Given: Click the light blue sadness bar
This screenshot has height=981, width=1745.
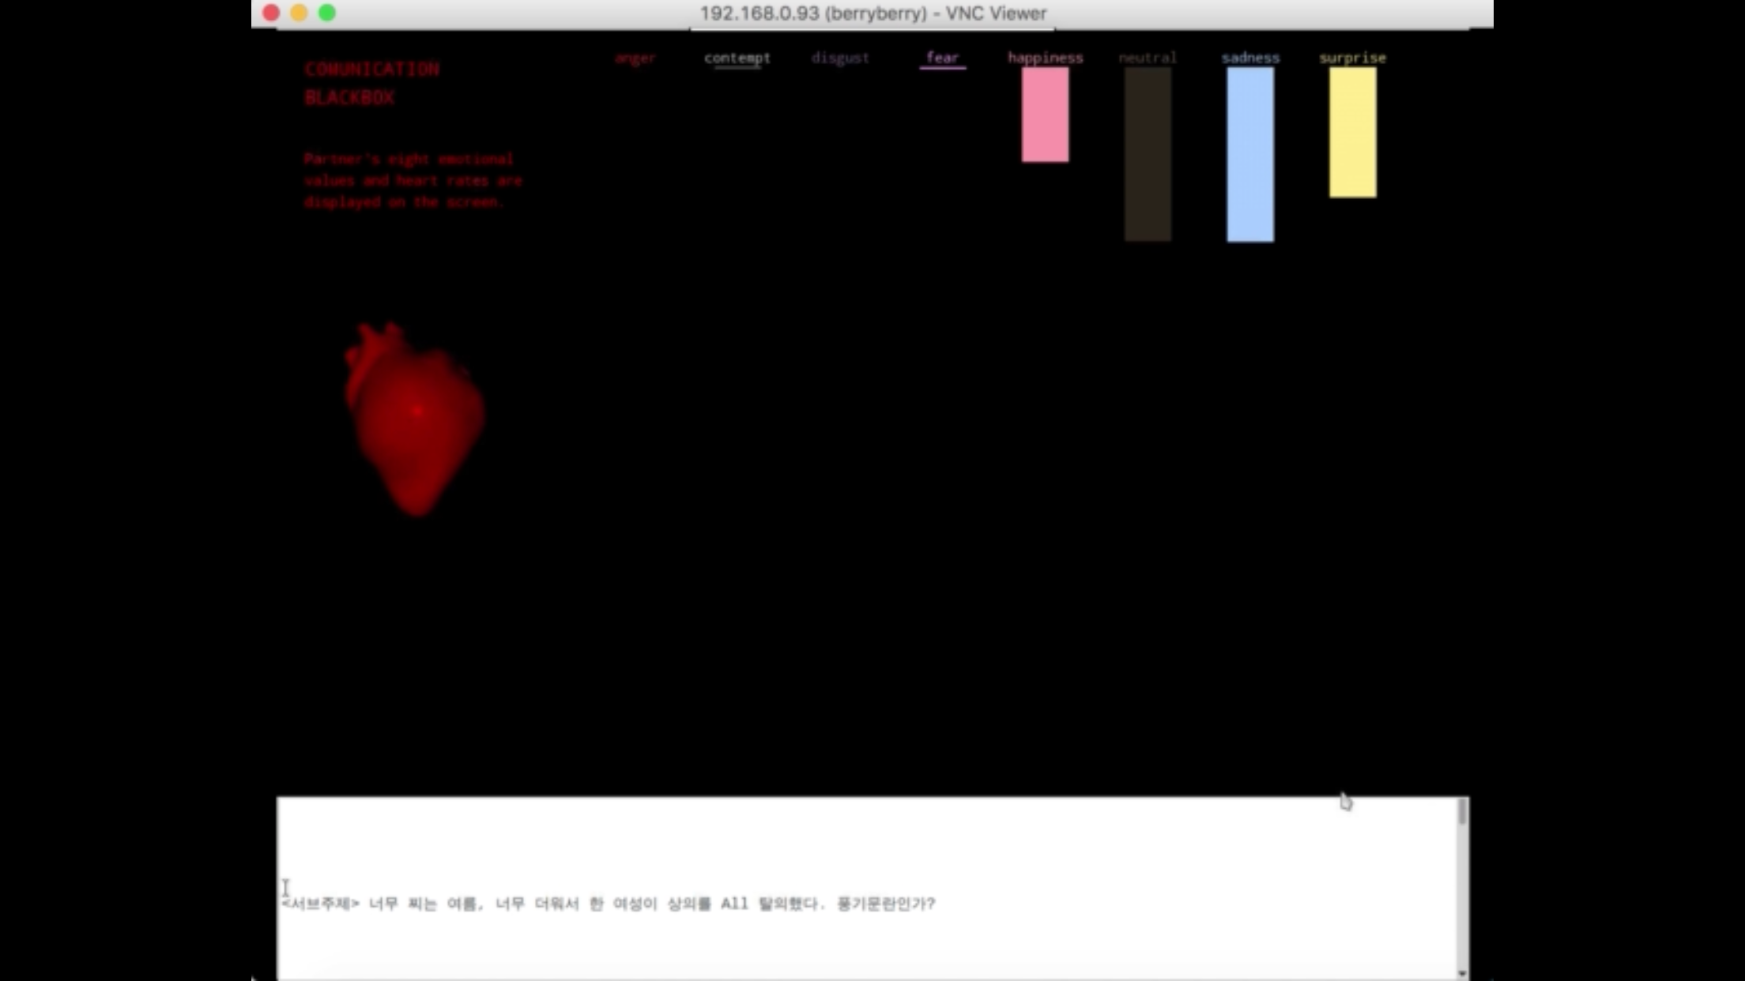Looking at the screenshot, I should click(1249, 154).
